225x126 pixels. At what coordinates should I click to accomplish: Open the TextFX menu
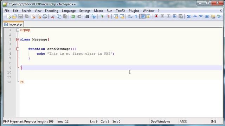pos(121,11)
